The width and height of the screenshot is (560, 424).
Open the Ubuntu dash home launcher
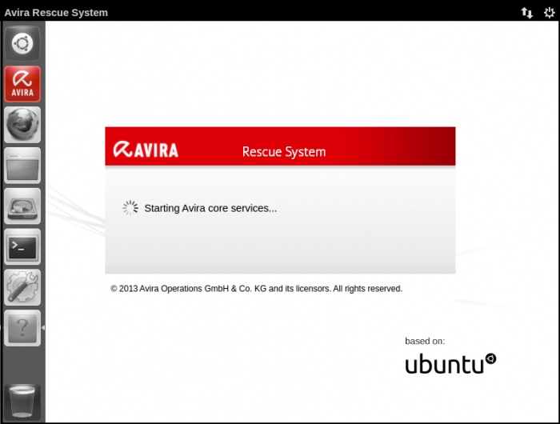(22, 43)
